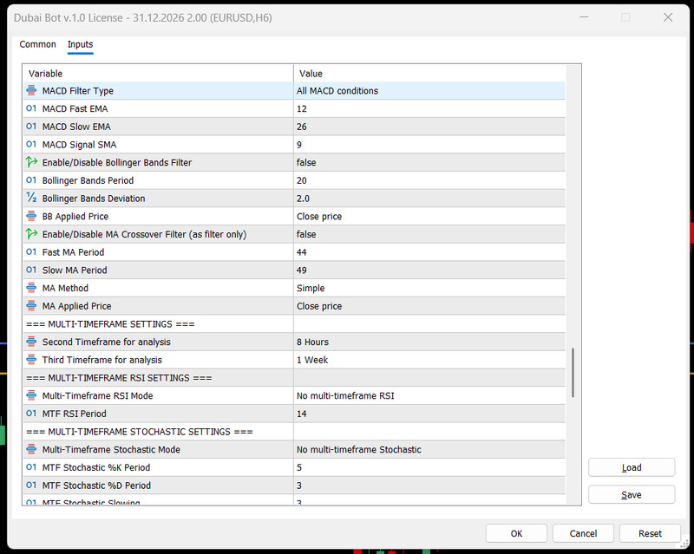Viewport: 694px width, 554px height.
Task: Click the enum icon next to BB Applied Price
Action: tap(31, 217)
